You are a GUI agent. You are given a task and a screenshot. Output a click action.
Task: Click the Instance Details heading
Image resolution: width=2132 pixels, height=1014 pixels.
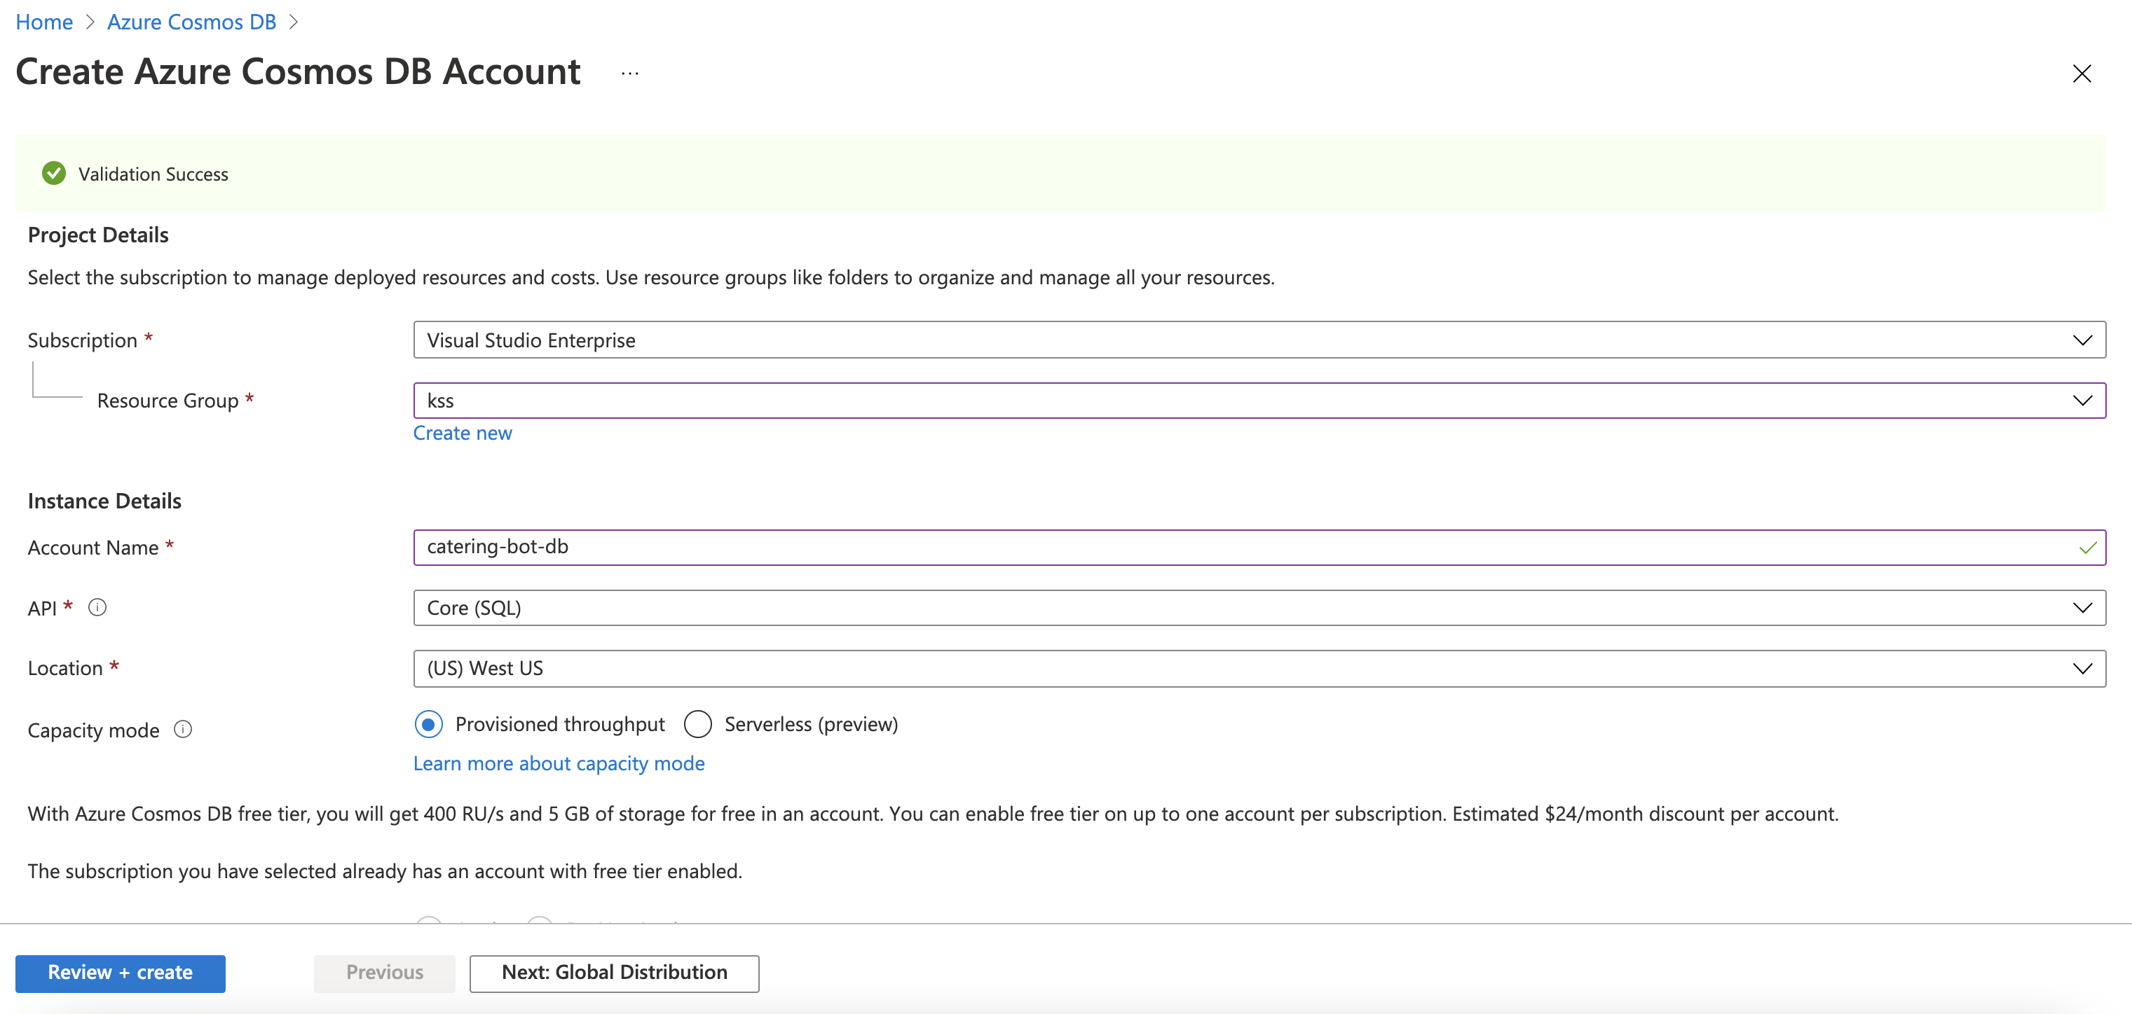(104, 501)
